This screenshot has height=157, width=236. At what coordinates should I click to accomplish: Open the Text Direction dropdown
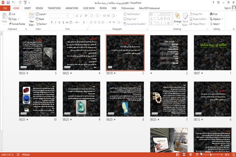pyautogui.click(x=132, y=14)
